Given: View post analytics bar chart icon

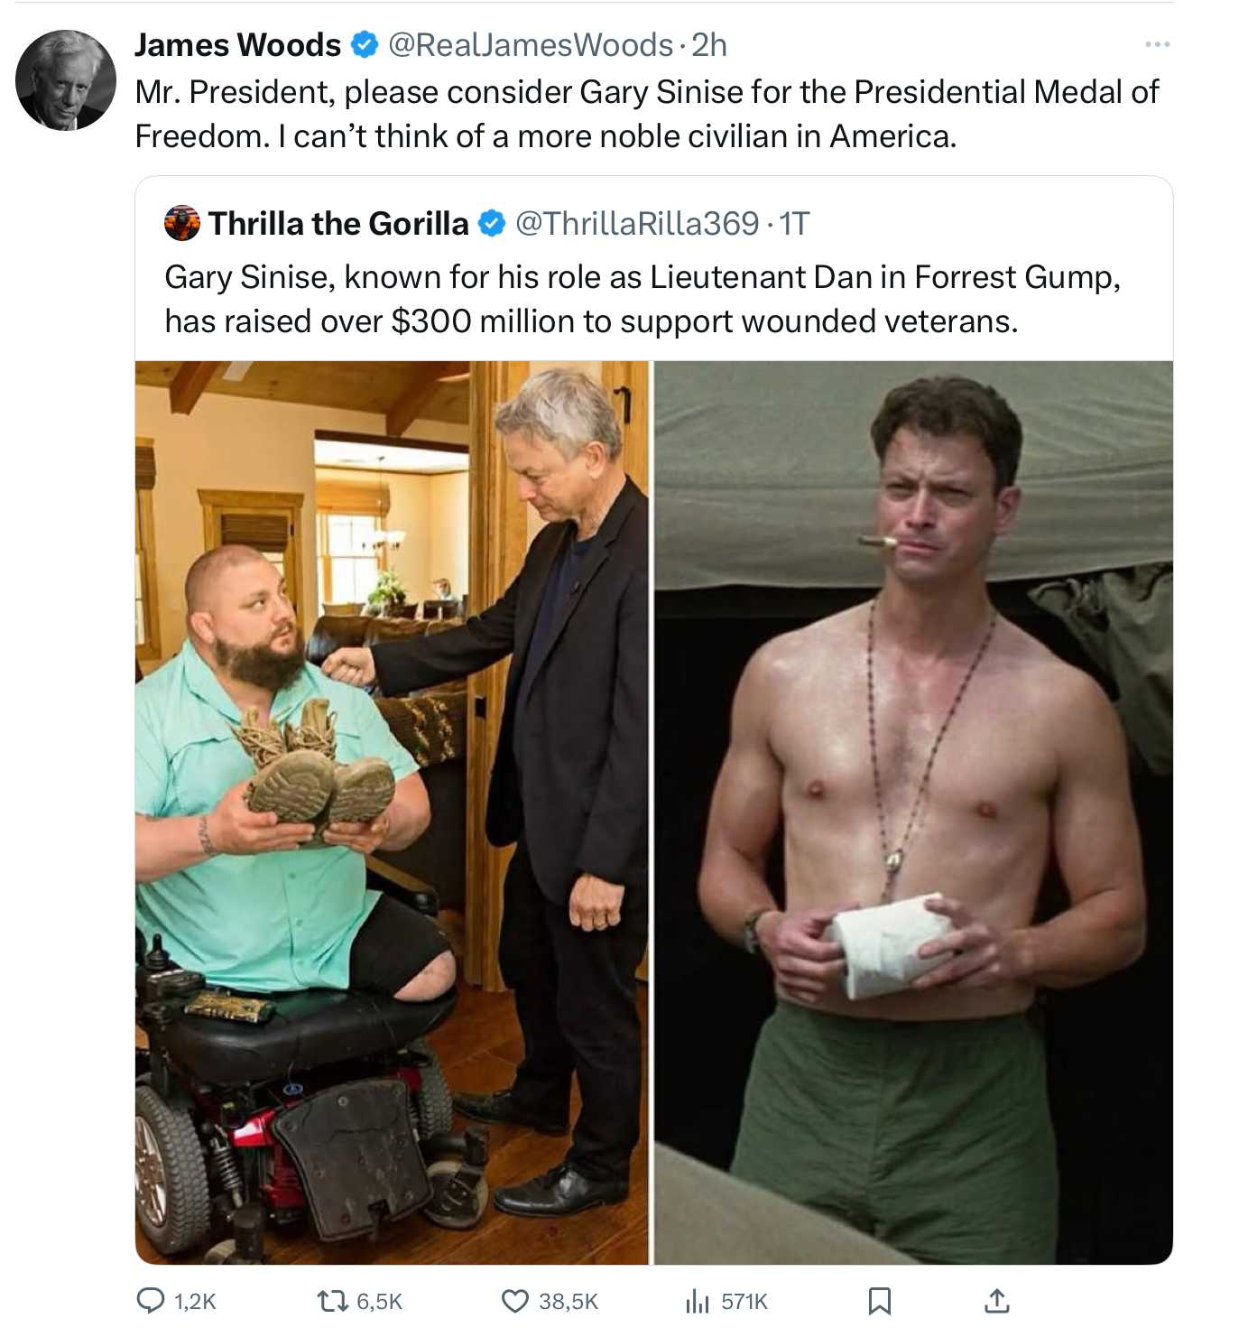Looking at the screenshot, I should [x=698, y=1300].
